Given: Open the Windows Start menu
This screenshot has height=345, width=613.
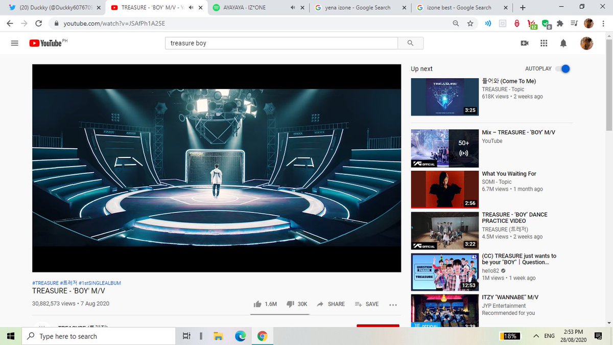Looking at the screenshot, I should point(10,336).
